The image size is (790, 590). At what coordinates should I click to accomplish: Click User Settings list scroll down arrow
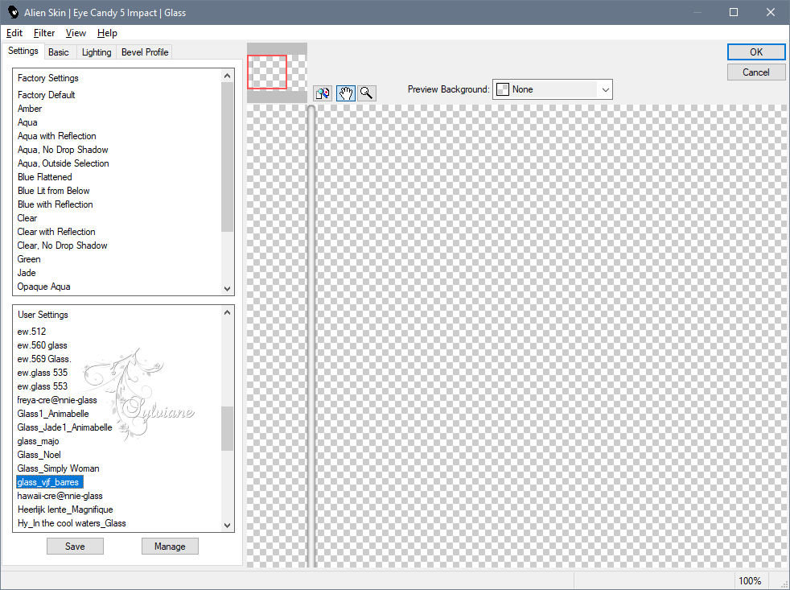coord(227,526)
